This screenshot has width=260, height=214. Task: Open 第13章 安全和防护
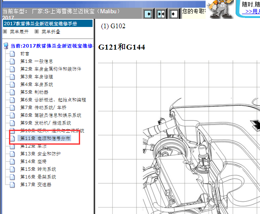40,154
